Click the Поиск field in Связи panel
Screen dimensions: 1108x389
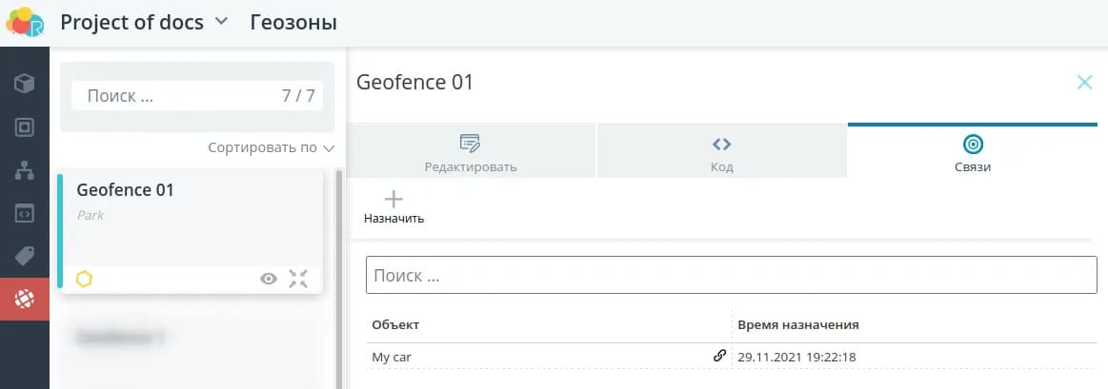(x=731, y=276)
